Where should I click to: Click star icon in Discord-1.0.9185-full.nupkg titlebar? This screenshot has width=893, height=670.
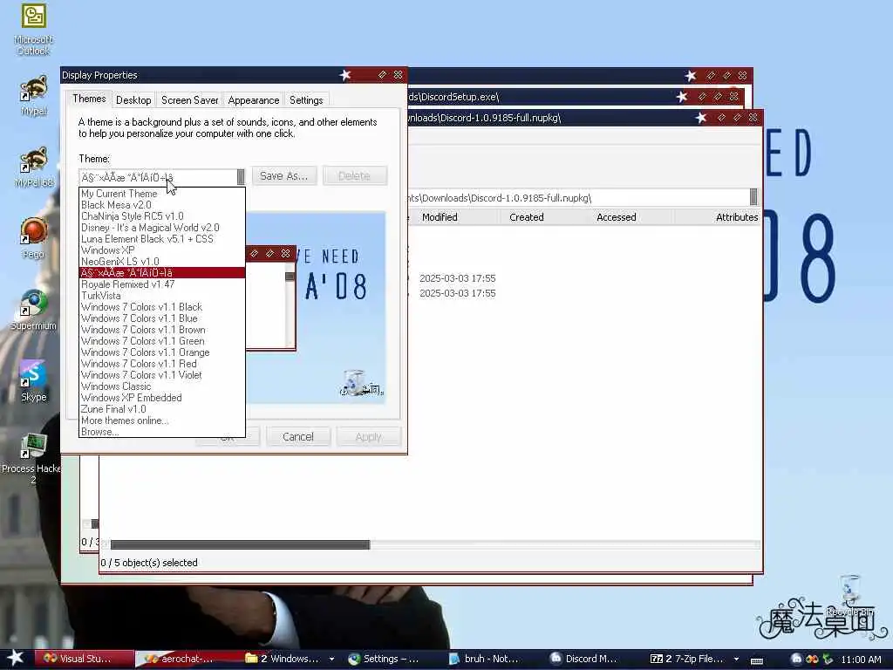tap(701, 118)
